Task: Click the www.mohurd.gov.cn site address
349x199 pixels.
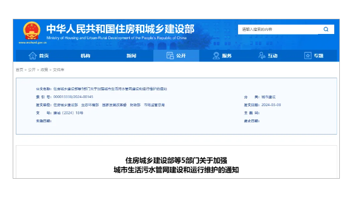Action: tap(33, 43)
